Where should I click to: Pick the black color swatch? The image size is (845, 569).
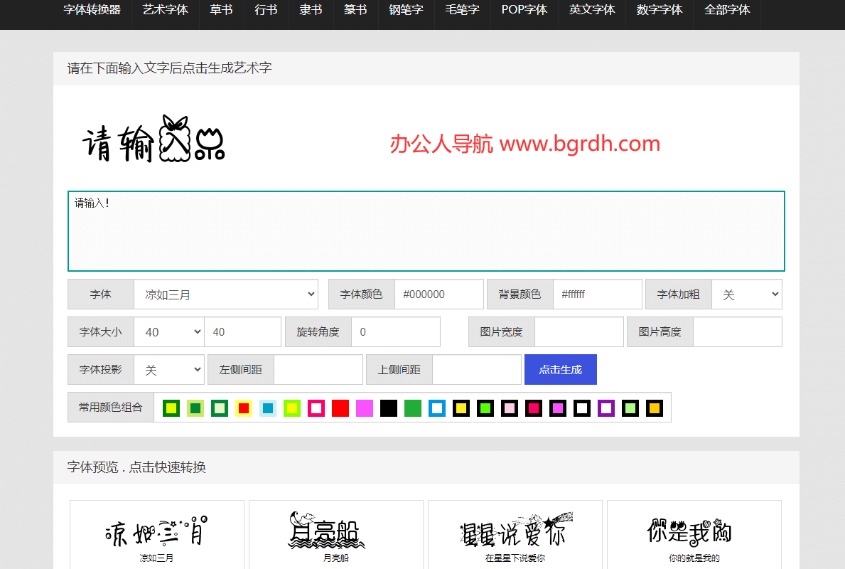[388, 408]
